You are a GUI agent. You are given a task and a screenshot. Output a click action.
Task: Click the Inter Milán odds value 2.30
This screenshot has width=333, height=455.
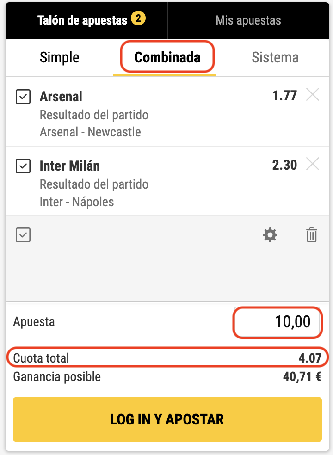point(284,165)
